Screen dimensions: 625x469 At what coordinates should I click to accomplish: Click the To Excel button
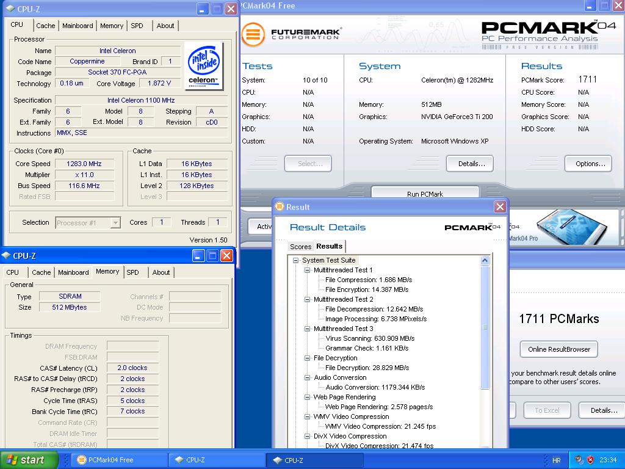547,410
